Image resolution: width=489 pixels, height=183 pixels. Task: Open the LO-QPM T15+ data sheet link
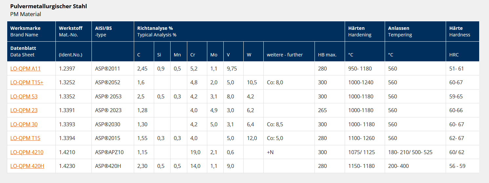tap(27, 82)
